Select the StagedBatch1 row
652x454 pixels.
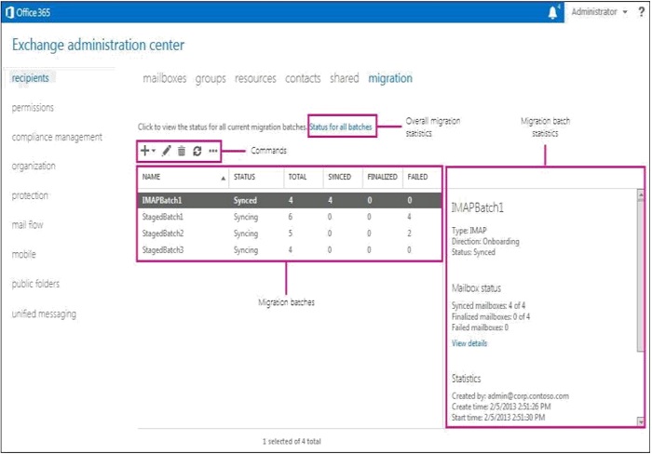pos(290,217)
